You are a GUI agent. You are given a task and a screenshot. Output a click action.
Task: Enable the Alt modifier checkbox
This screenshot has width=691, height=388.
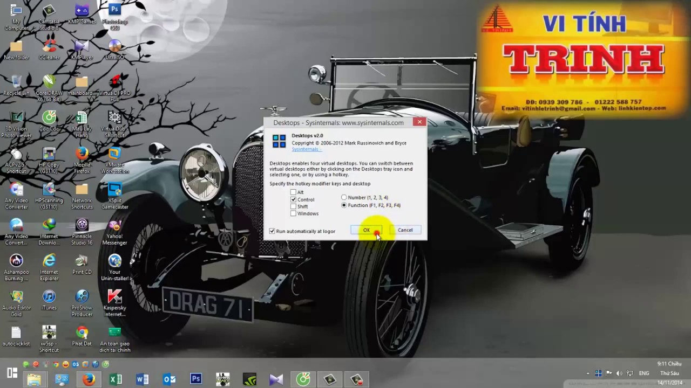[293, 192]
